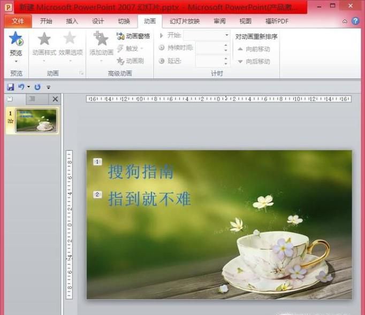Open the Animation Pane (动画窗格)

(x=133, y=36)
